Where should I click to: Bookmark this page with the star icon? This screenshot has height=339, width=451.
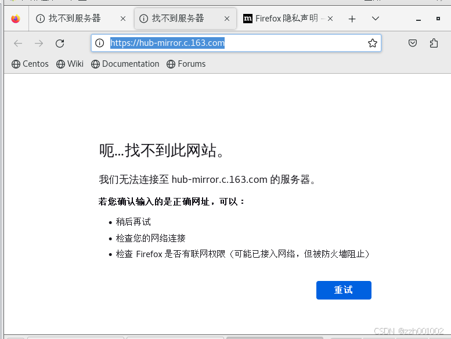pos(373,43)
